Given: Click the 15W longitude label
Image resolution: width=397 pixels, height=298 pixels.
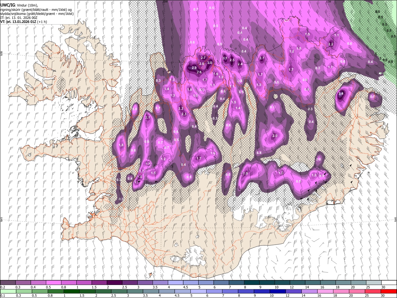Looking at the screenshot, I should point(328,2).
